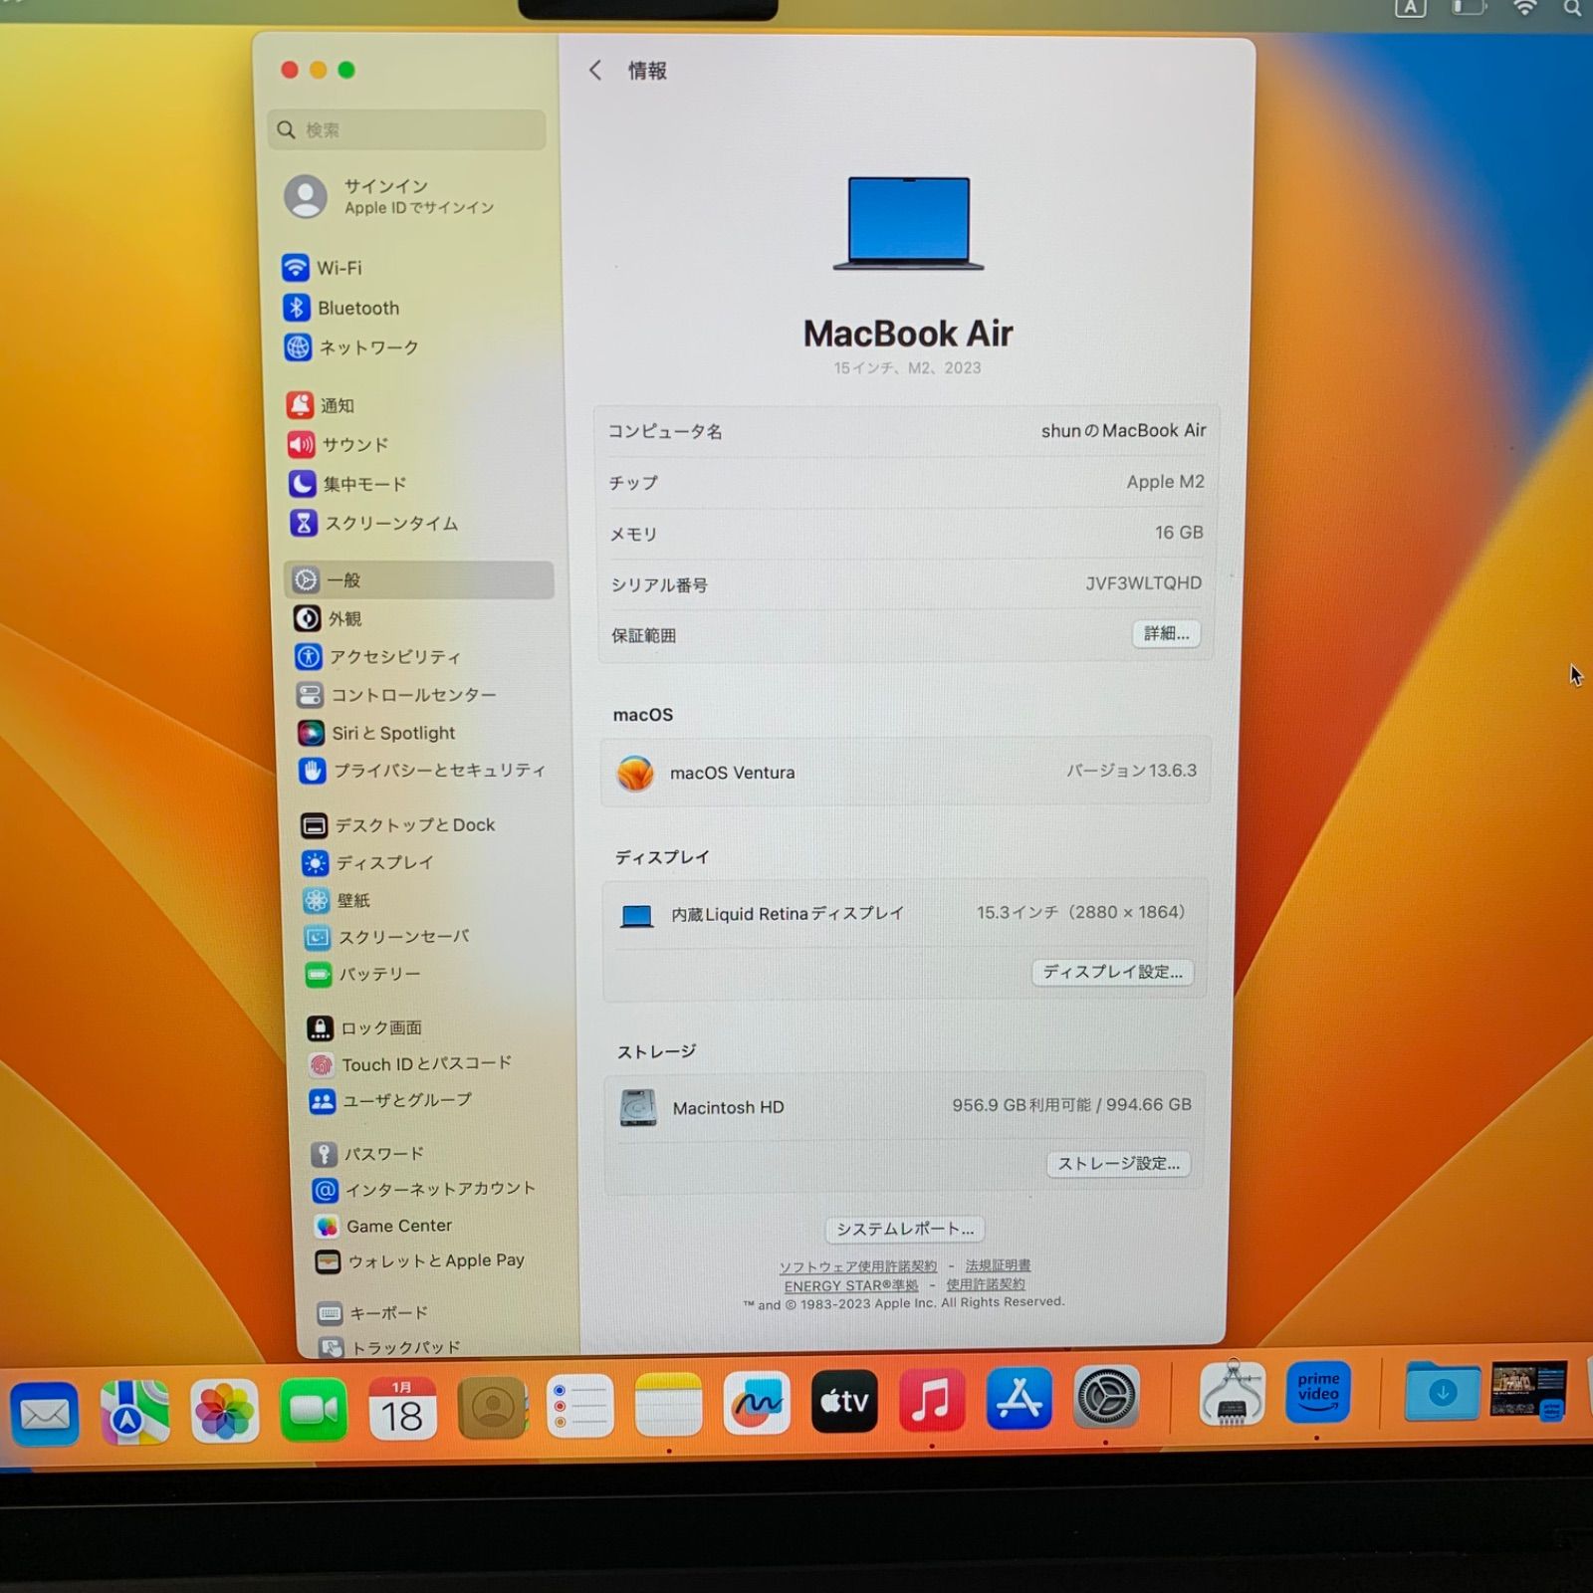Select 集中モード in sidebar

click(x=347, y=484)
